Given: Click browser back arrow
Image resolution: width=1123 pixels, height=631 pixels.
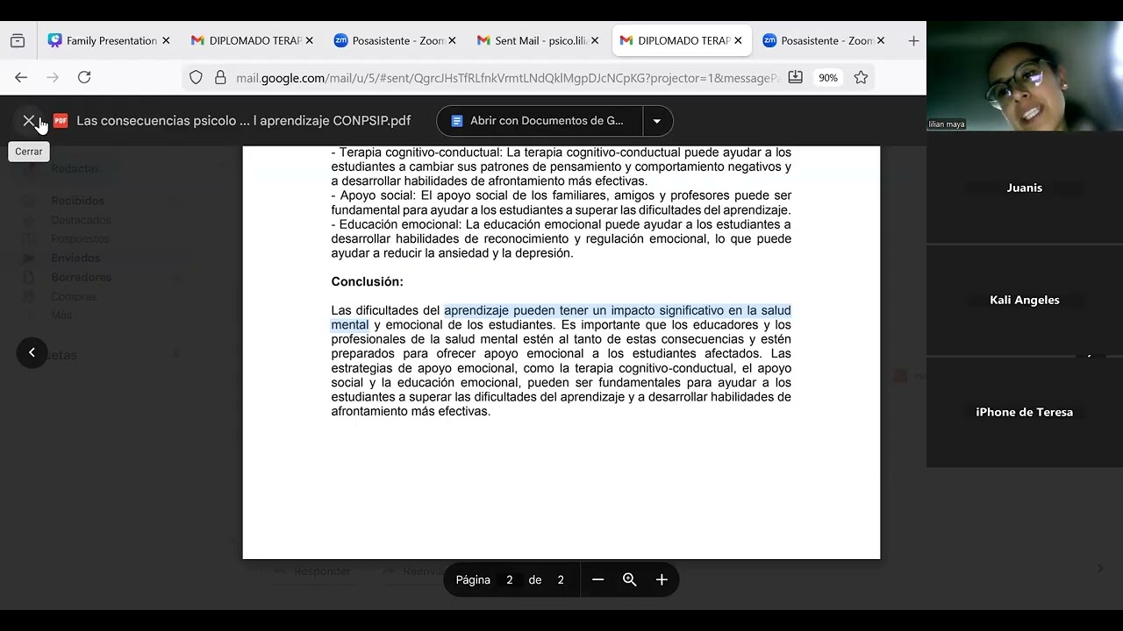Looking at the screenshot, I should (21, 77).
